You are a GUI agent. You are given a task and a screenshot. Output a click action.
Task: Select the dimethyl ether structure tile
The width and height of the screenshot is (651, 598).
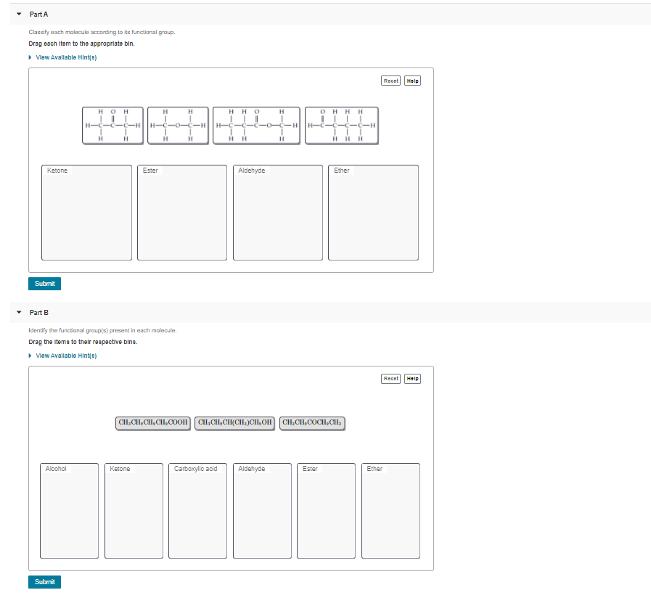coord(178,125)
